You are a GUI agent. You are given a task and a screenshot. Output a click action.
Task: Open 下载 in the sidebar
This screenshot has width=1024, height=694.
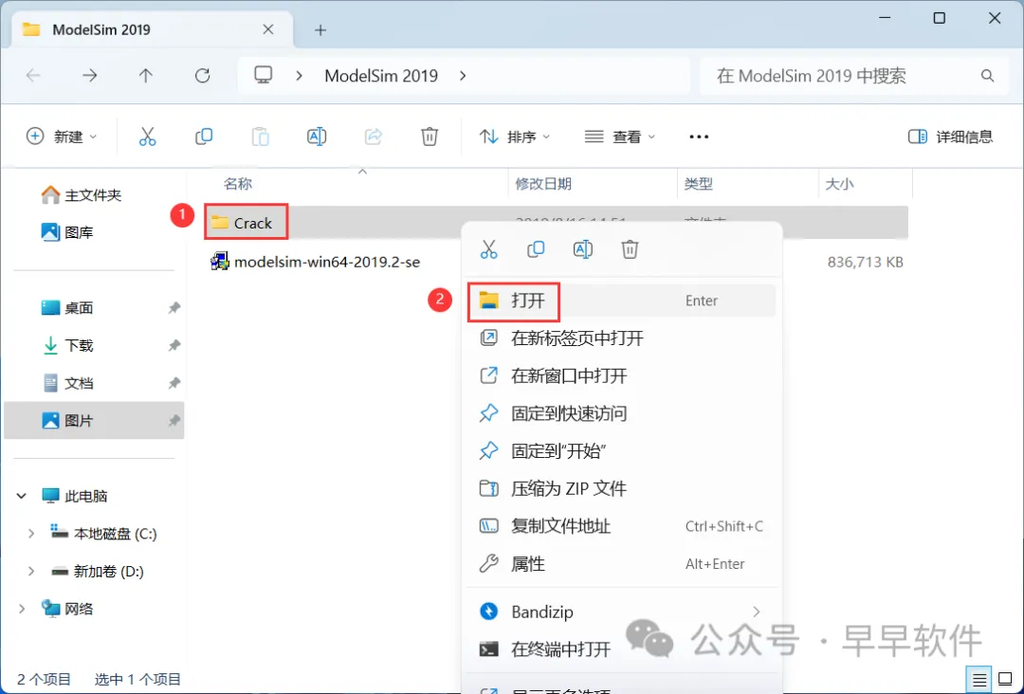93,345
